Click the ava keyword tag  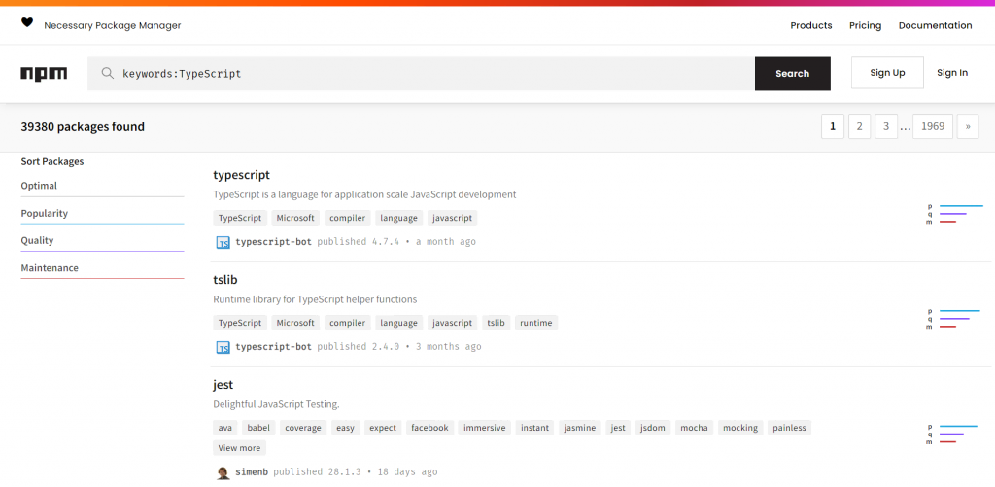(x=225, y=428)
